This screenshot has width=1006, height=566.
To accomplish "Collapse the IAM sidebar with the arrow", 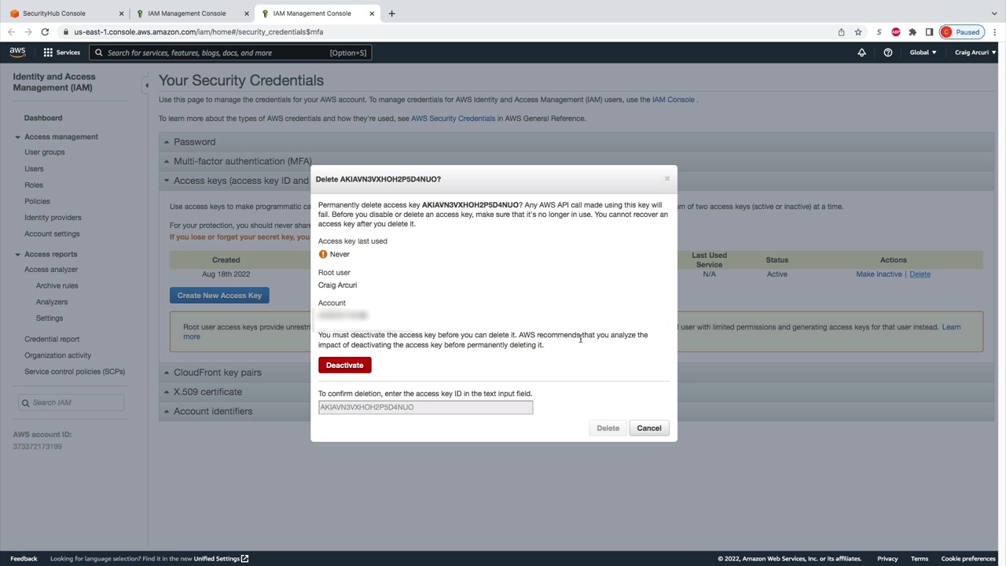I will tap(145, 85).
